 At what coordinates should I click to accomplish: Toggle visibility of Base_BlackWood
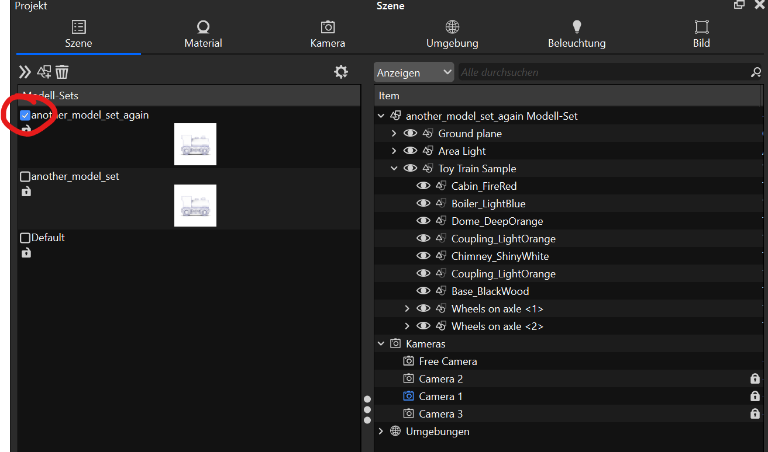[423, 291]
